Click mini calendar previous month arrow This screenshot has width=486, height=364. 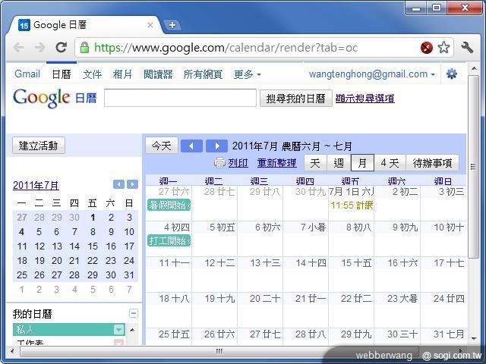coord(118,184)
